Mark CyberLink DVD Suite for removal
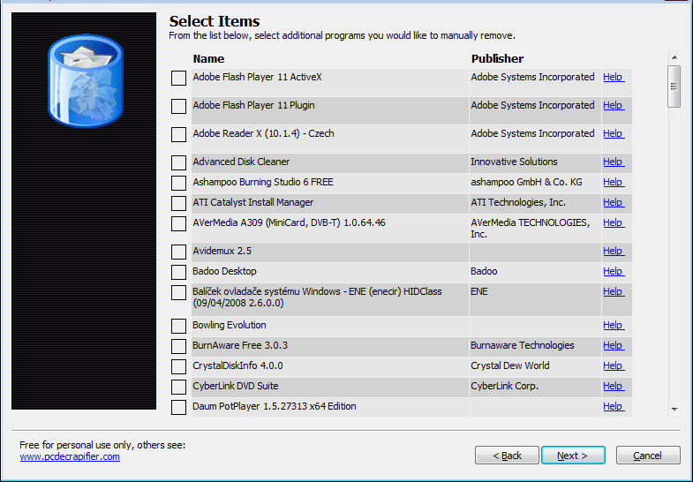The width and height of the screenshot is (693, 482). point(178,388)
